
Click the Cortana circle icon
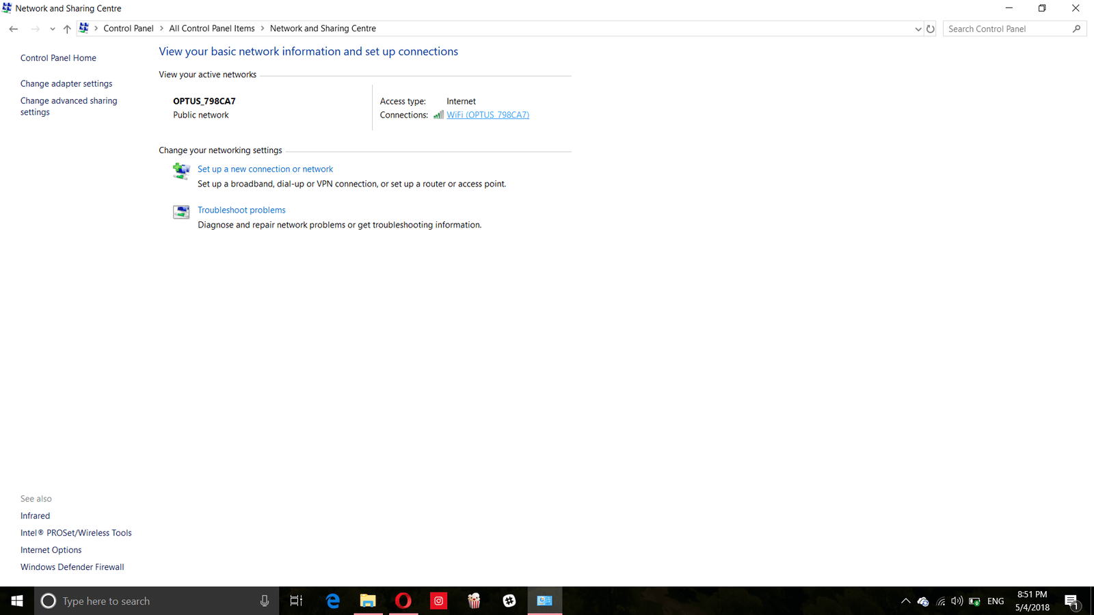[x=48, y=601]
